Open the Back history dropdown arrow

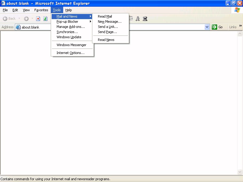[19, 19]
